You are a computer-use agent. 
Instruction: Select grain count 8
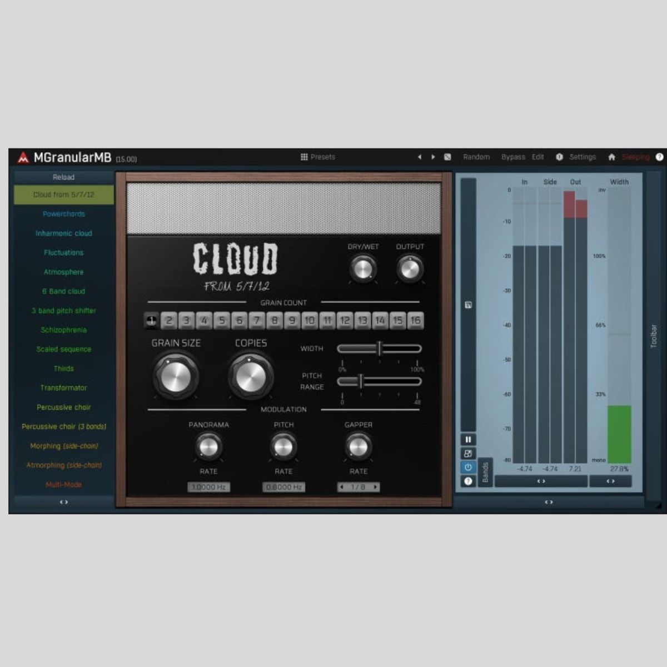click(274, 320)
